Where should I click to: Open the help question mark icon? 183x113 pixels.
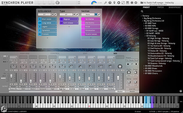(x=110, y=3)
